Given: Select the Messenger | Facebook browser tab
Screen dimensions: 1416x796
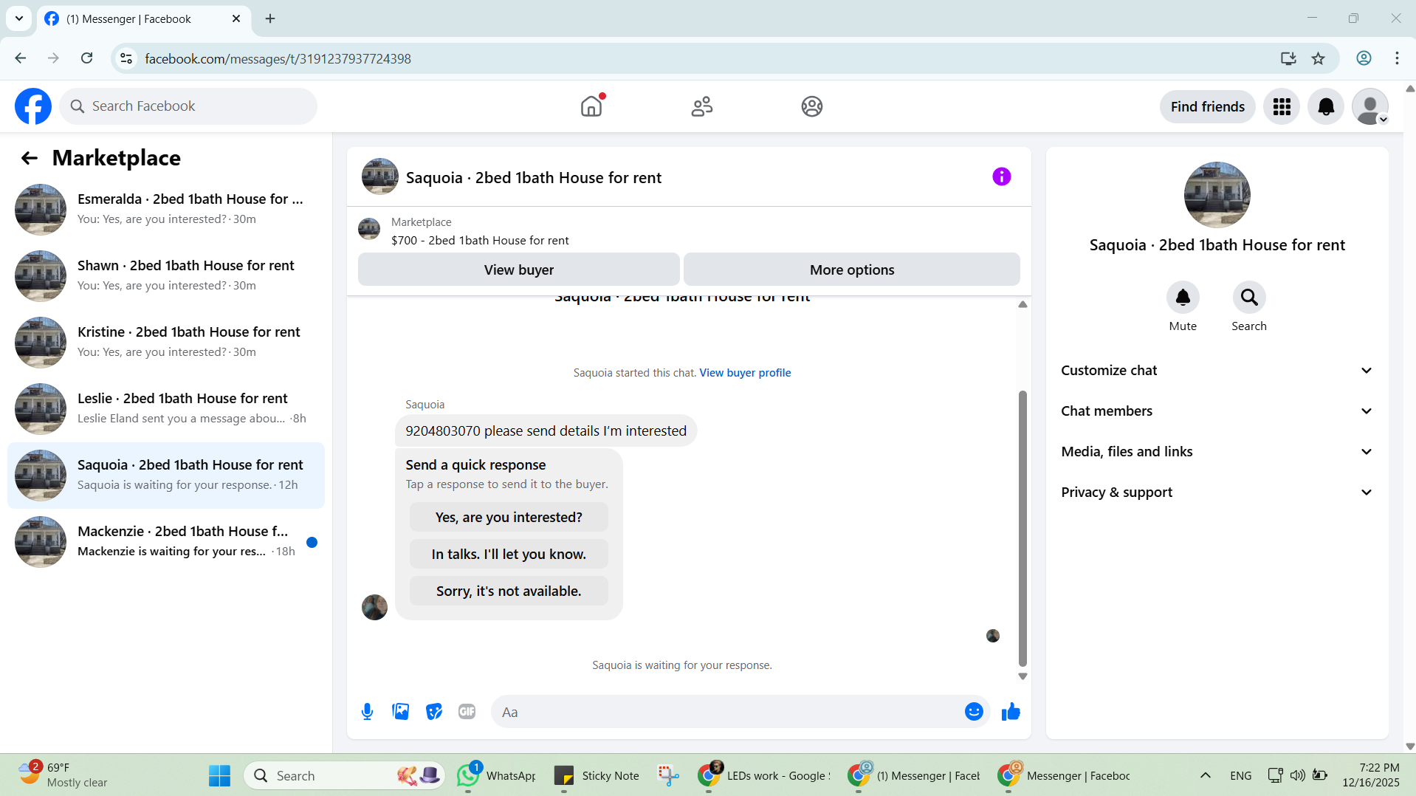Looking at the screenshot, I should pos(144,18).
